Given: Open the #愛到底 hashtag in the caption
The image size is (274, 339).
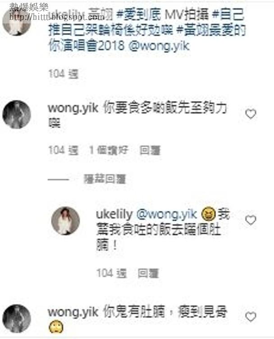Looking at the screenshot, I should click(139, 14).
